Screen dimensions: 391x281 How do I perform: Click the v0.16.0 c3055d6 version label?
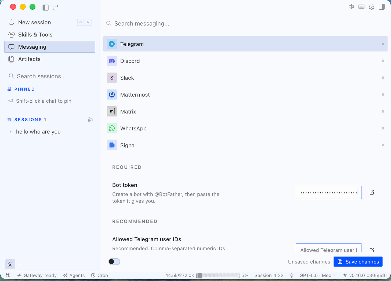click(365, 275)
